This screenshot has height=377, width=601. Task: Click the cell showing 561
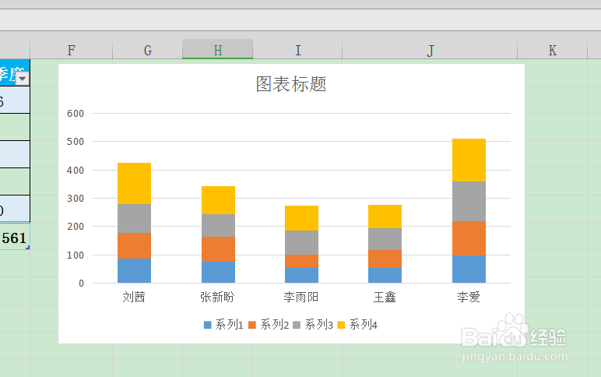point(15,238)
